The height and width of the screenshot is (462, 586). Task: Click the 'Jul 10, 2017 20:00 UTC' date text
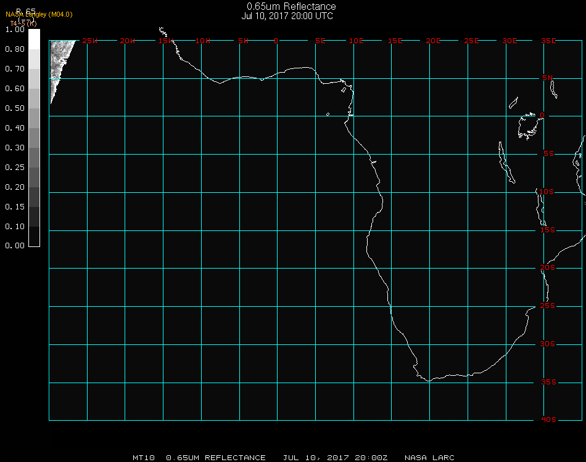pyautogui.click(x=287, y=16)
